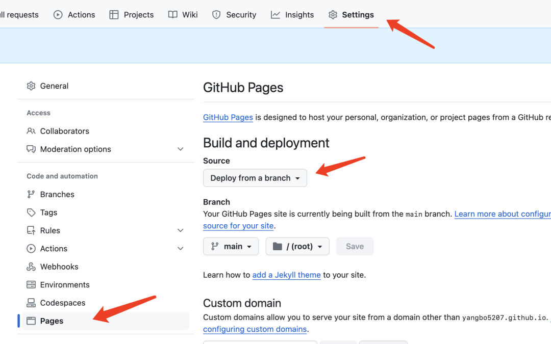Click the book icon beside Wiki
The height and width of the screenshot is (344, 551).
point(172,15)
